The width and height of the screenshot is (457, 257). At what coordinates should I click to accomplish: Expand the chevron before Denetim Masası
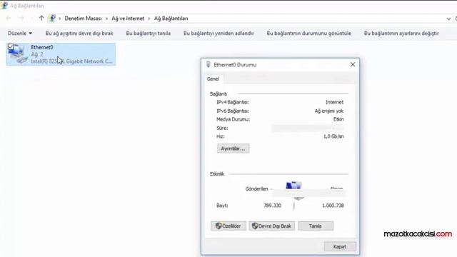point(60,19)
